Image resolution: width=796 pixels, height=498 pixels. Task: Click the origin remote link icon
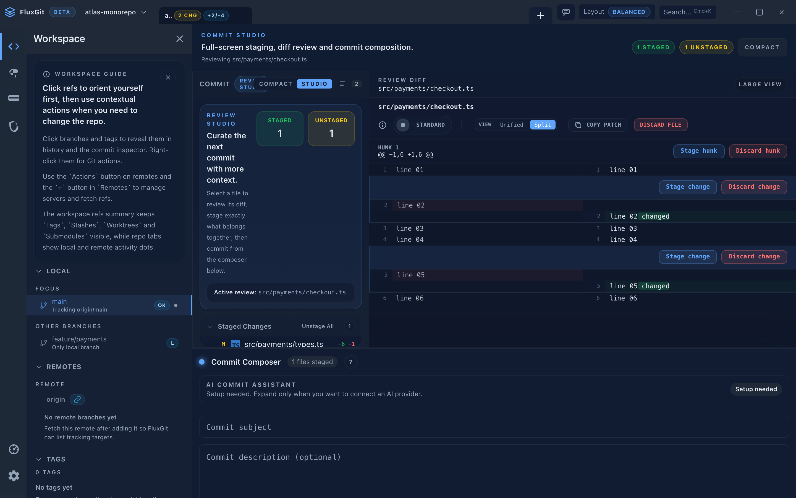[x=77, y=400]
